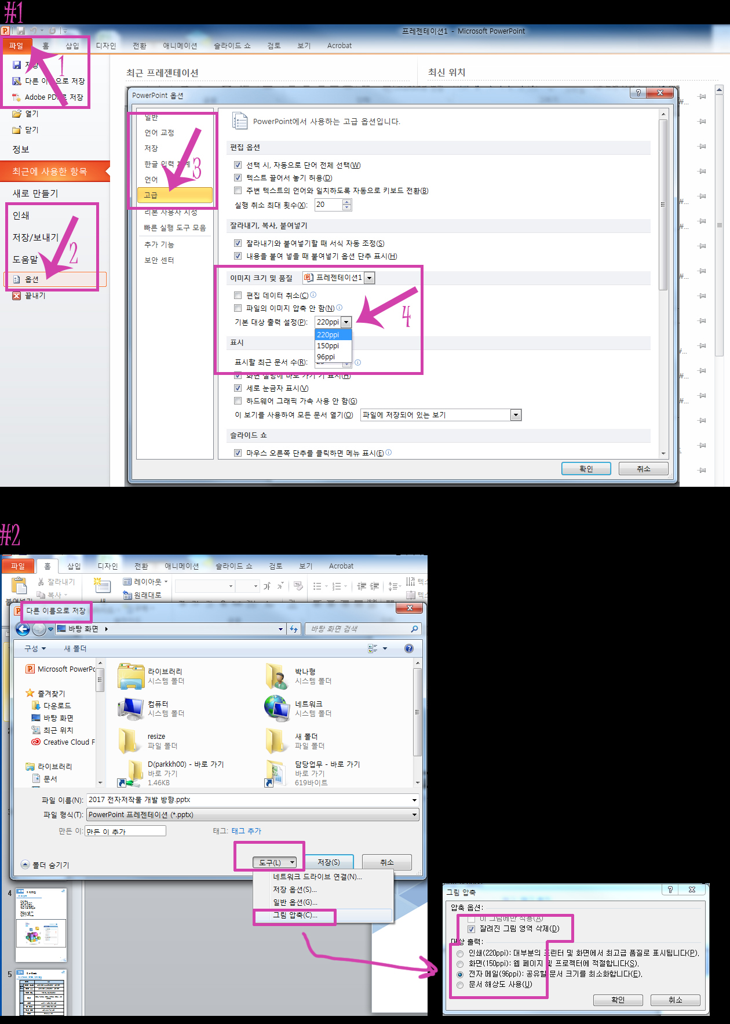This screenshot has width=730, height=1024.
Task: Choose 96ppi from the open ppi list
Action: [x=326, y=357]
